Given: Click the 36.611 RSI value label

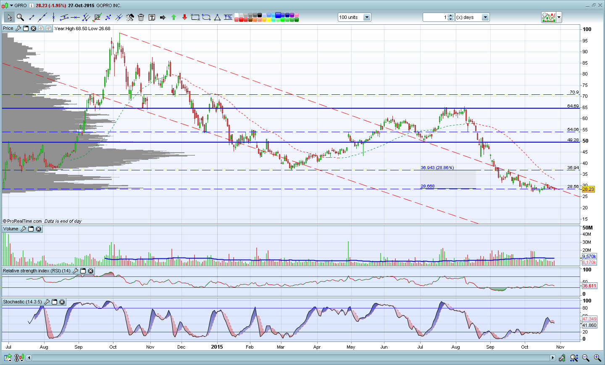Looking at the screenshot, I should (589, 286).
